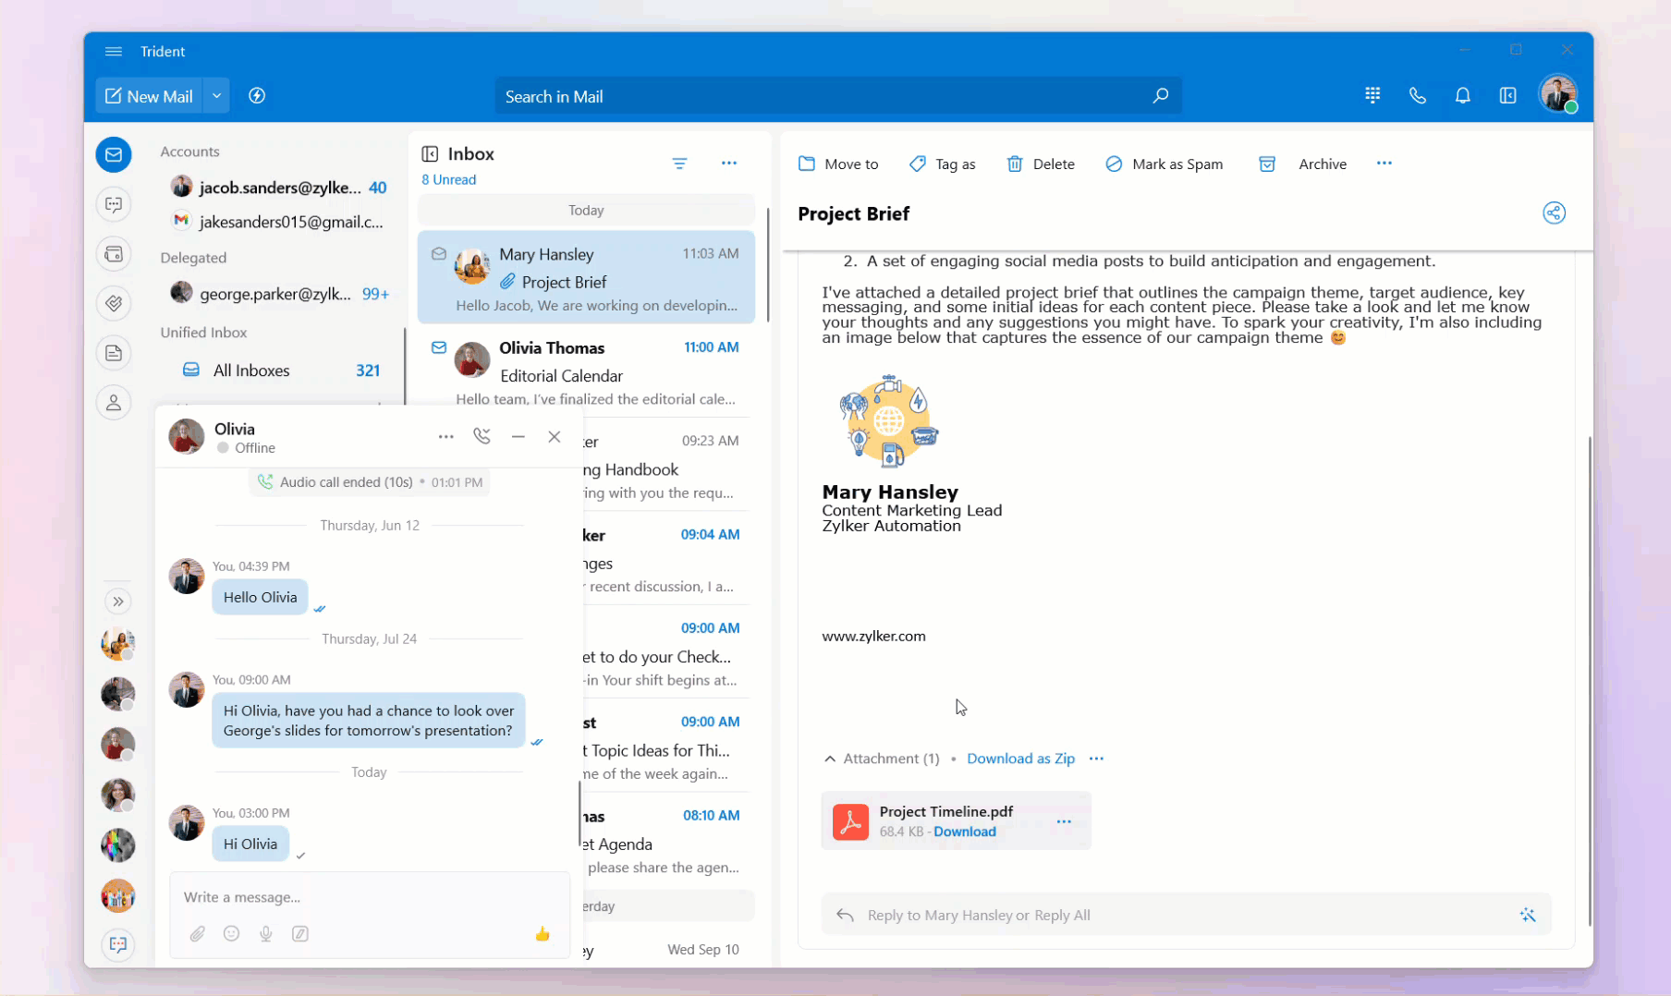
Task: Open the www.zylker.com link
Action: (873, 636)
